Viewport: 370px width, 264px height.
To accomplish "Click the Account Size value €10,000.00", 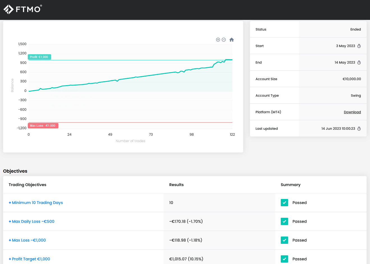I will [352, 79].
